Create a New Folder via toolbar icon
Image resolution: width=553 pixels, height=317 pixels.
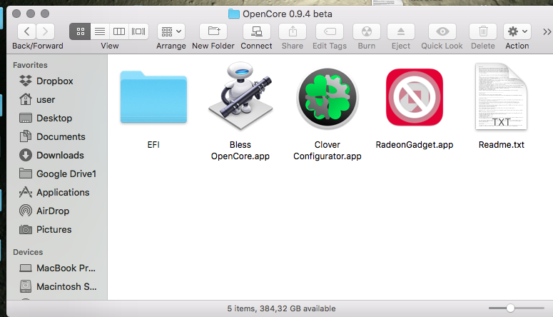[x=213, y=31]
